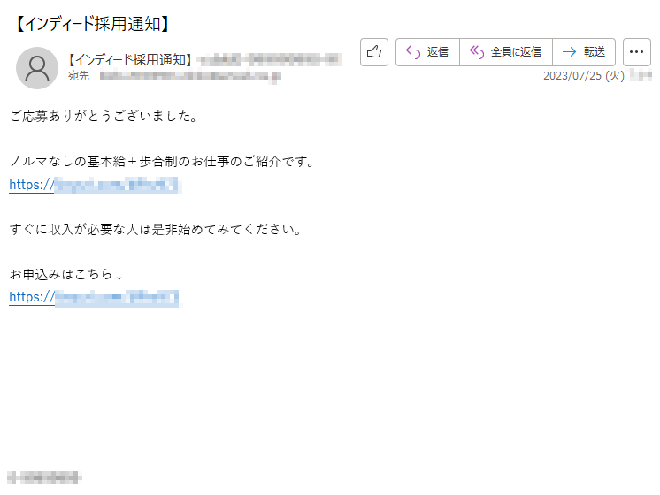This screenshot has width=660, height=495.
Task: Click the double-arrow reply-all icon
Action: pos(477,52)
